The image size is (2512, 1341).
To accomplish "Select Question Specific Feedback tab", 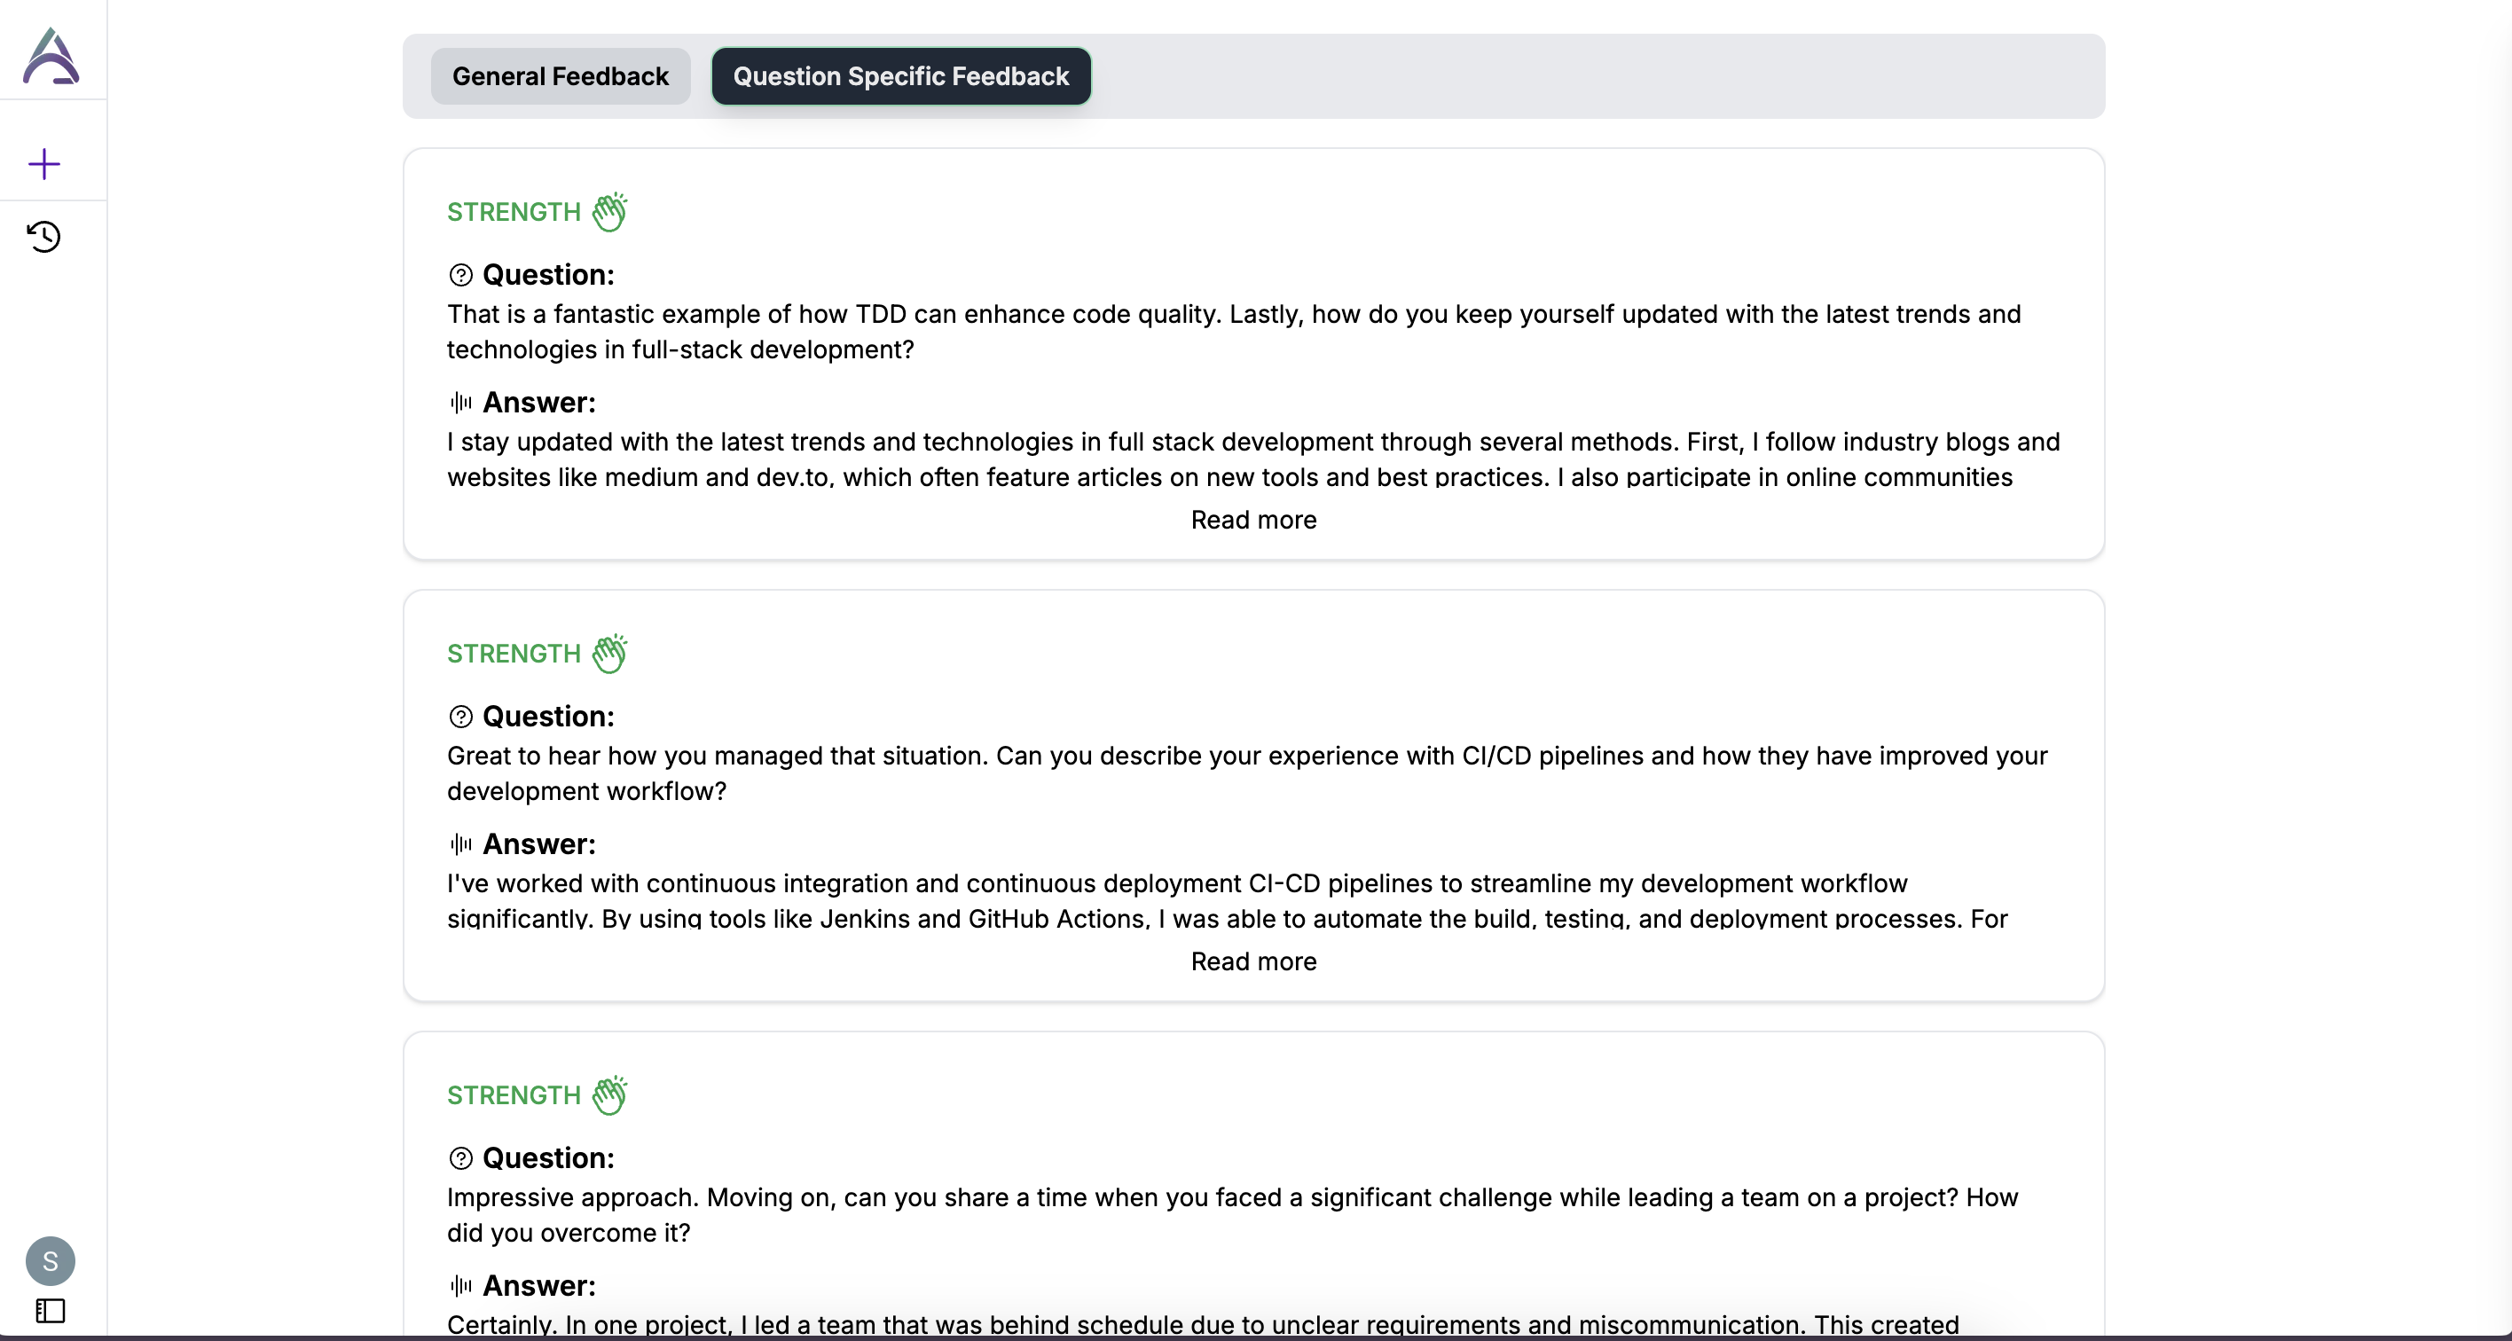I will click(x=900, y=76).
